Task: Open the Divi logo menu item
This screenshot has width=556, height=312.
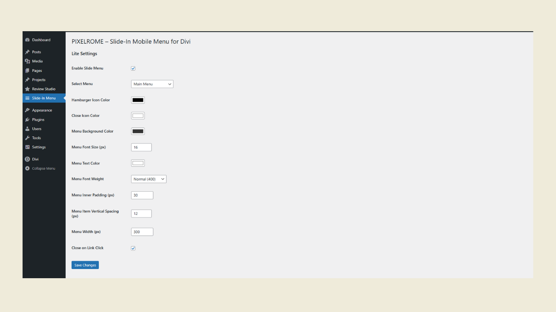Action: 28,159
